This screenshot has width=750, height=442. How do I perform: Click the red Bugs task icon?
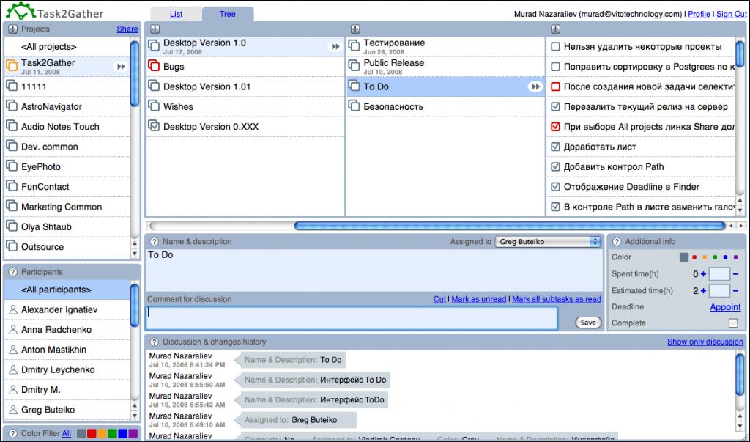click(x=154, y=66)
